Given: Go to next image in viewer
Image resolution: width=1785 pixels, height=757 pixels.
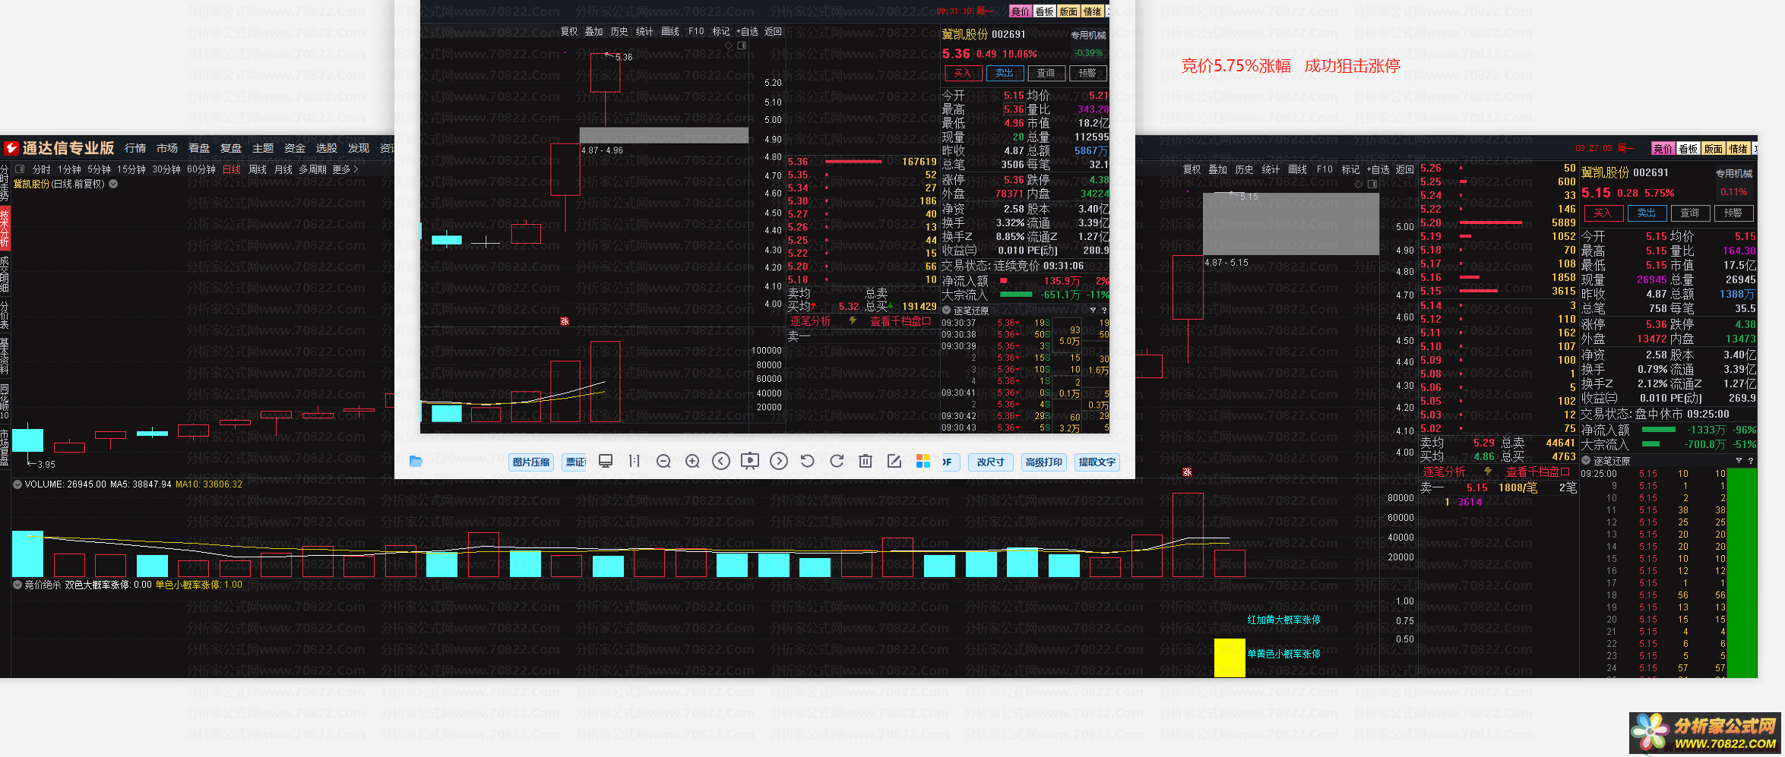Looking at the screenshot, I should coord(779,462).
